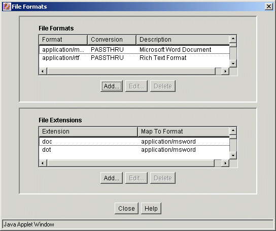Screen dimensions: 276x231
Task: Click application/msword in the dot row
Action: [168, 150]
